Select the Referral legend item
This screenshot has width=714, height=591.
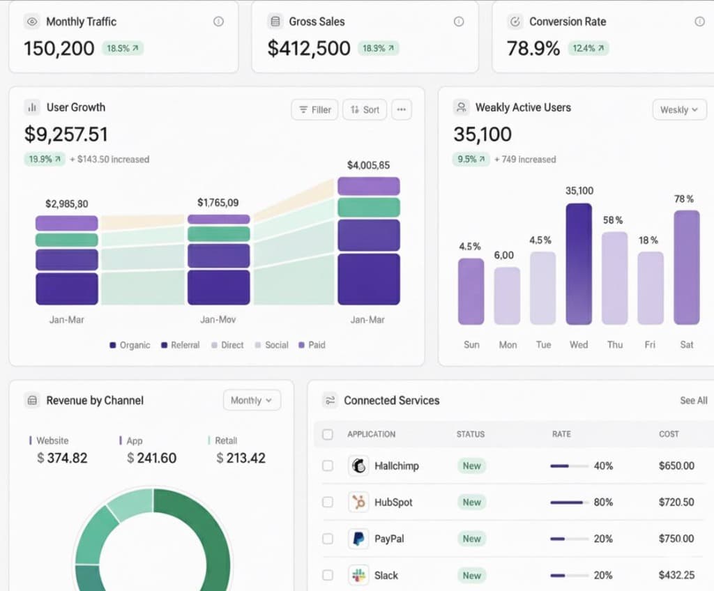point(180,345)
